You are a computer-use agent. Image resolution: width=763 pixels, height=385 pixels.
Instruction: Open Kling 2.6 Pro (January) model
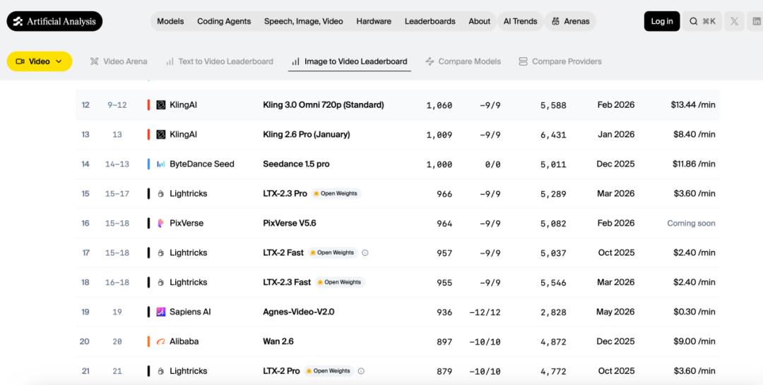(x=306, y=135)
